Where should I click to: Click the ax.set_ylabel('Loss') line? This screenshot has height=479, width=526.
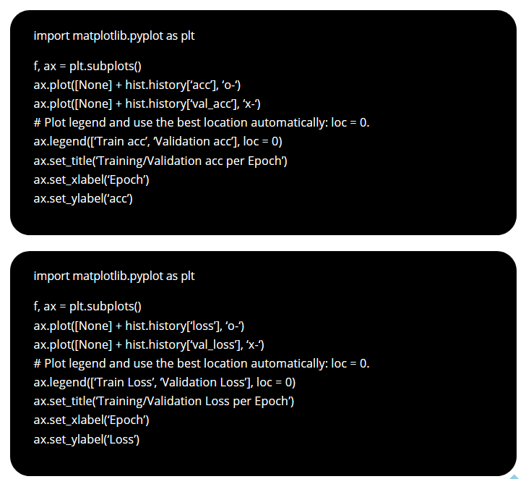[87, 439]
